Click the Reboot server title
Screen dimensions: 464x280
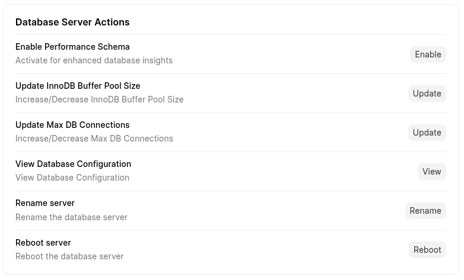tap(43, 243)
